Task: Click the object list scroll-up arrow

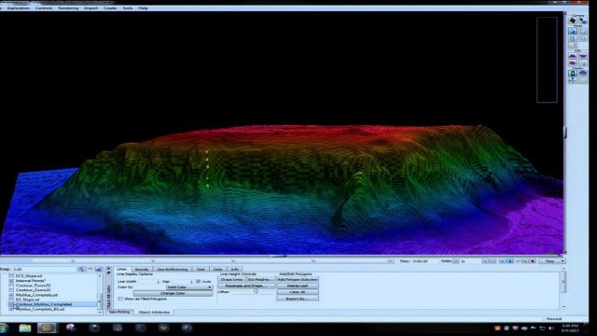Action: [100, 276]
